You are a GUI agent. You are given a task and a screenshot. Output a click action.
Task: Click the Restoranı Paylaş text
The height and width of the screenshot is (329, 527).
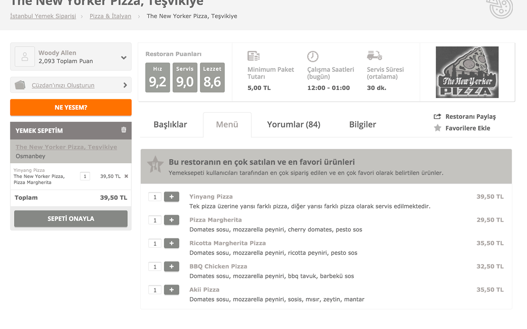(471, 117)
